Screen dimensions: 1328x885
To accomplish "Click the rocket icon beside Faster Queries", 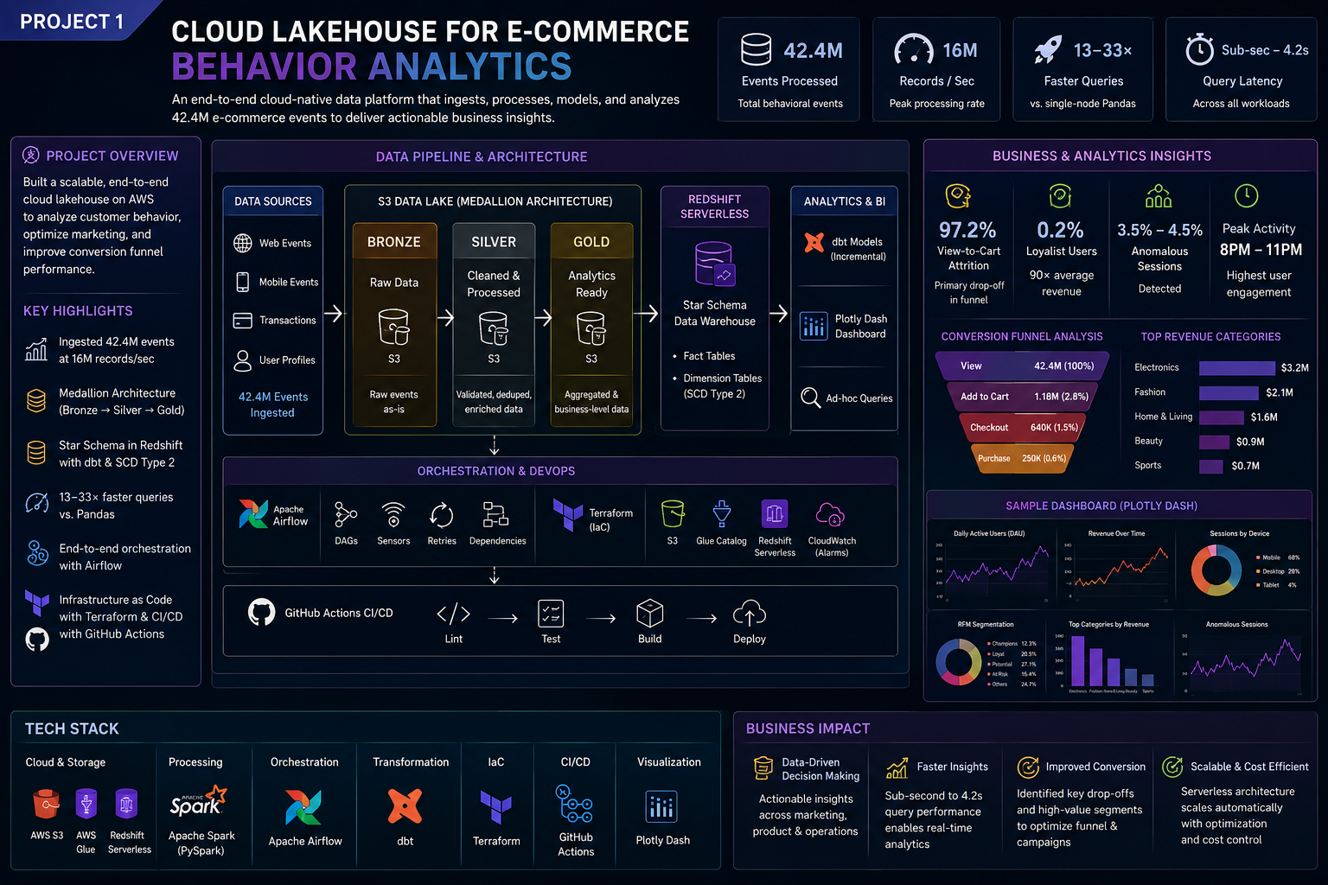I will pos(1048,49).
